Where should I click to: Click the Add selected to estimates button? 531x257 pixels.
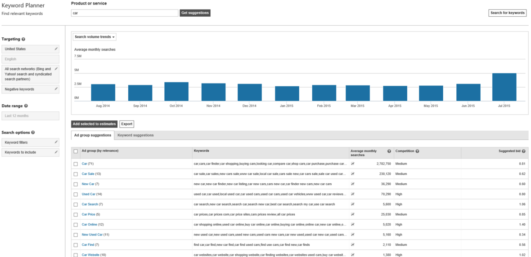pos(94,124)
